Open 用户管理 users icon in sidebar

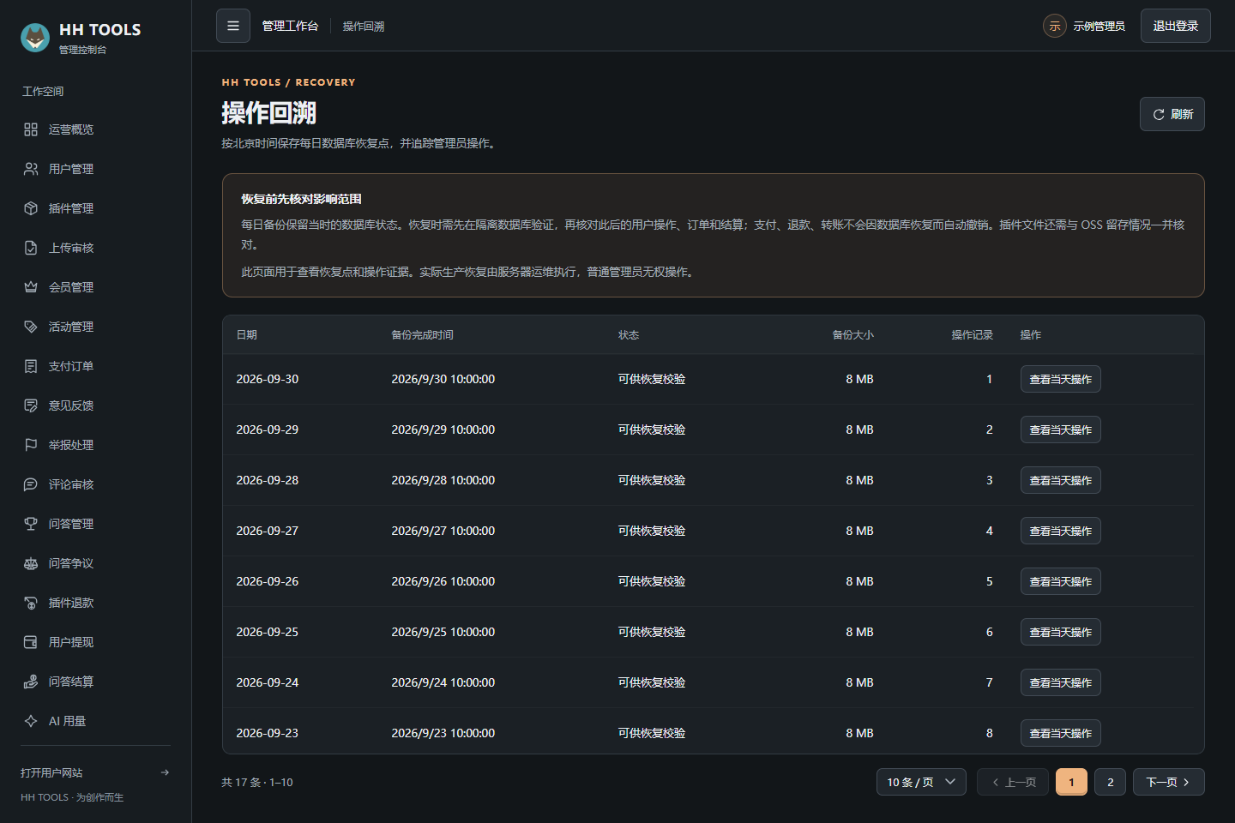(x=31, y=169)
